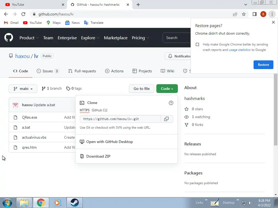Open the Issues tab
The image size is (278, 208).
48,71
